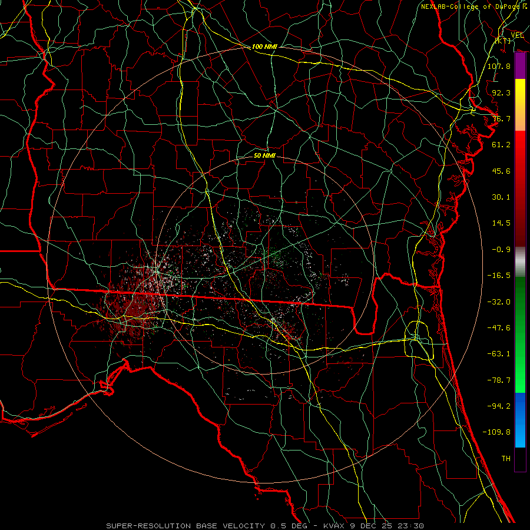Select the -78.7 legend value
This screenshot has height=530, width=530.
(499, 380)
